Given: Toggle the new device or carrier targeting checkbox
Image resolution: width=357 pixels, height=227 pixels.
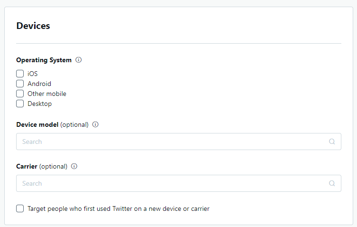Looking at the screenshot, I should (x=20, y=208).
